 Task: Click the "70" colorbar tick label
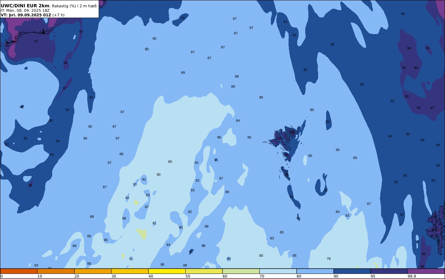tap(262, 276)
